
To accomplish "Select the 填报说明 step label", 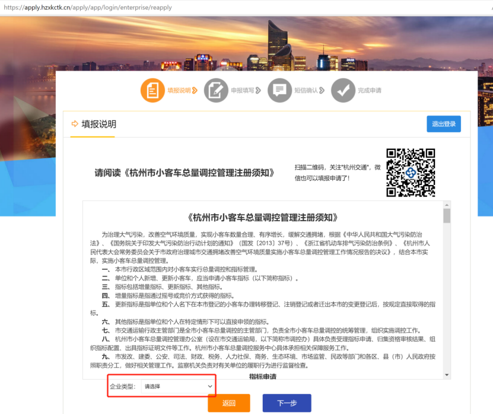I will pyautogui.click(x=179, y=91).
